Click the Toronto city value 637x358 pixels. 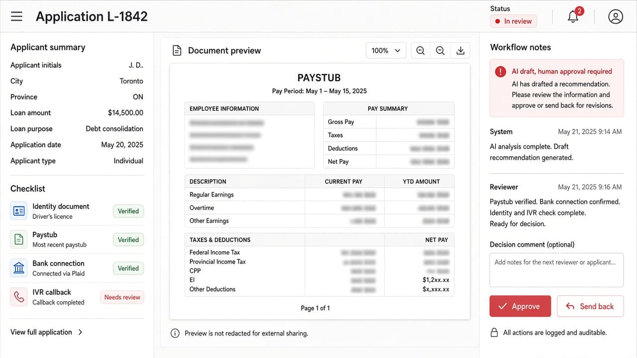tap(131, 81)
